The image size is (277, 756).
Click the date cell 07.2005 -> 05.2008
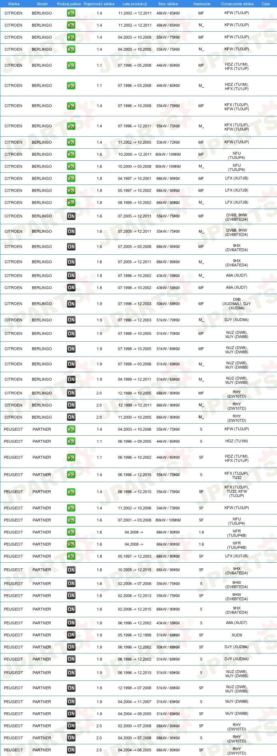(135, 247)
